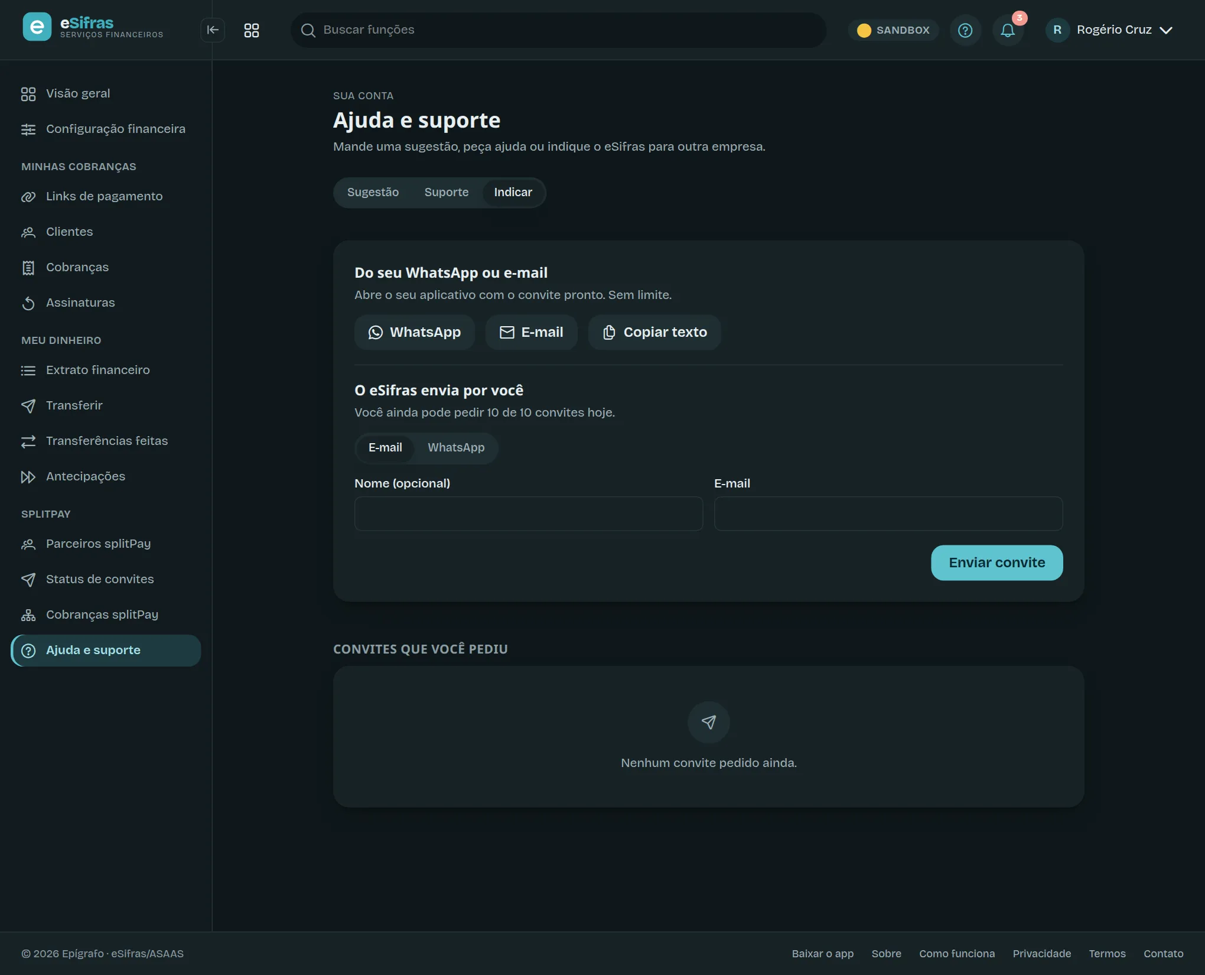Image resolution: width=1205 pixels, height=975 pixels.
Task: Click the Buscar funções search box
Action: 558,30
